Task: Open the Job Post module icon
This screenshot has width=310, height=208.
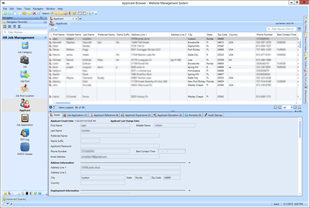Action: click(25, 74)
